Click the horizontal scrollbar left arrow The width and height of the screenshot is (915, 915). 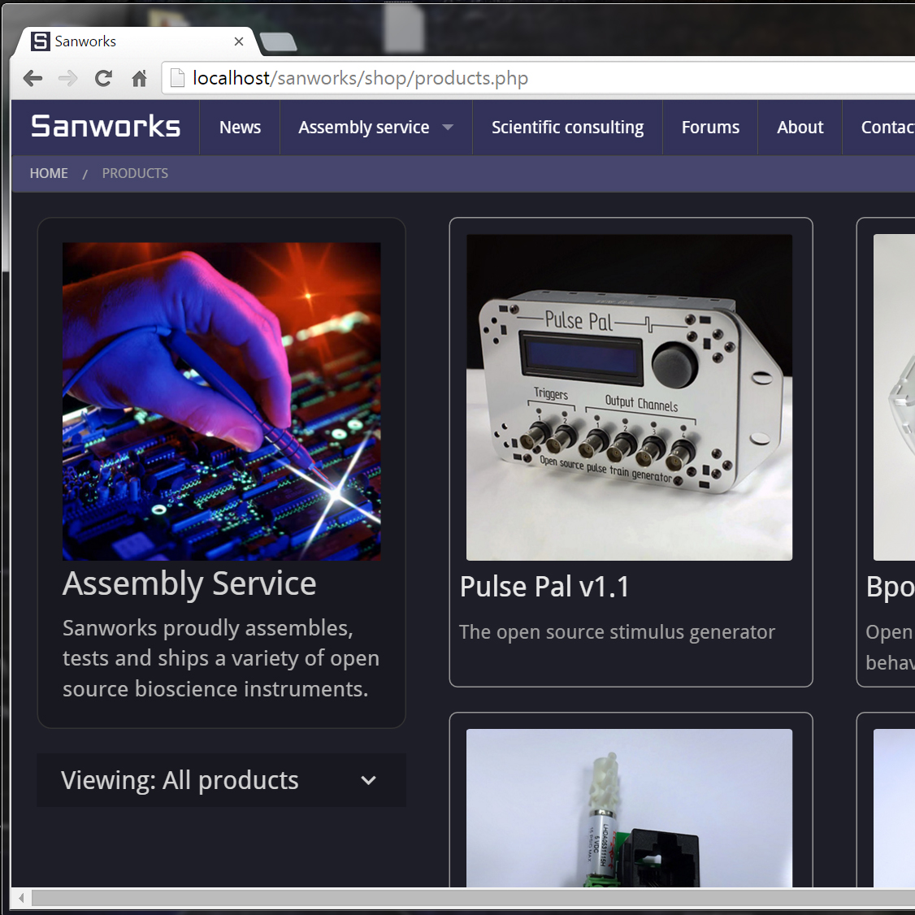coord(21,898)
